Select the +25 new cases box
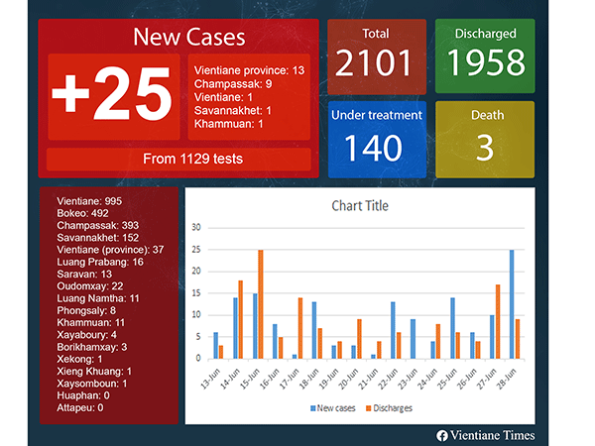This screenshot has height=446, width=595. (112, 96)
